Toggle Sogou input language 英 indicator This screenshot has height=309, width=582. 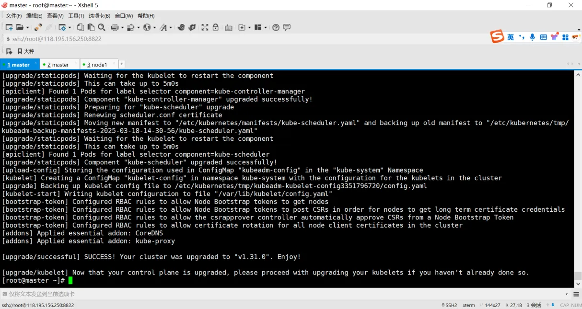pos(511,37)
